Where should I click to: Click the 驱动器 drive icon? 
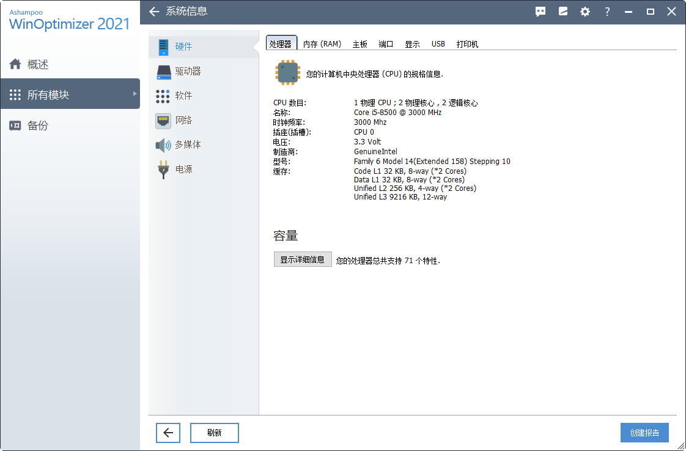[x=164, y=72]
